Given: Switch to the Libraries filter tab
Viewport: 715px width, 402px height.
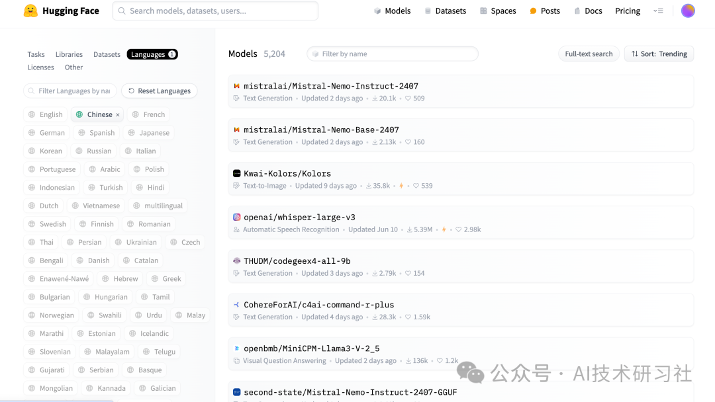Looking at the screenshot, I should tap(69, 54).
